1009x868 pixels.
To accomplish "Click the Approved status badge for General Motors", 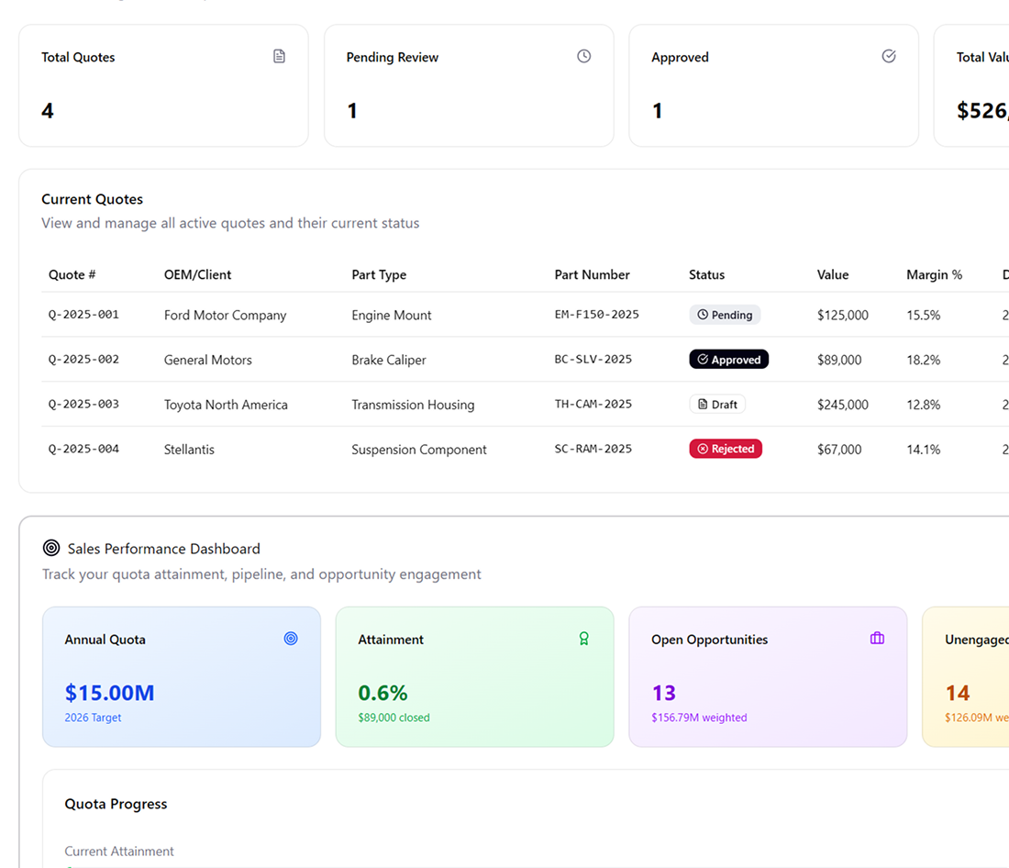I will click(x=728, y=360).
